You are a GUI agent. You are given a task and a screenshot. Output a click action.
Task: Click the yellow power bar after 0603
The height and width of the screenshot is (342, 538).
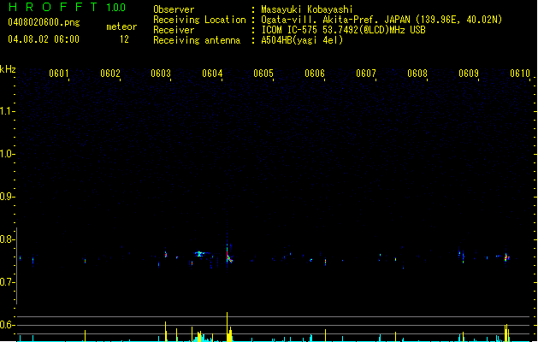point(166,332)
